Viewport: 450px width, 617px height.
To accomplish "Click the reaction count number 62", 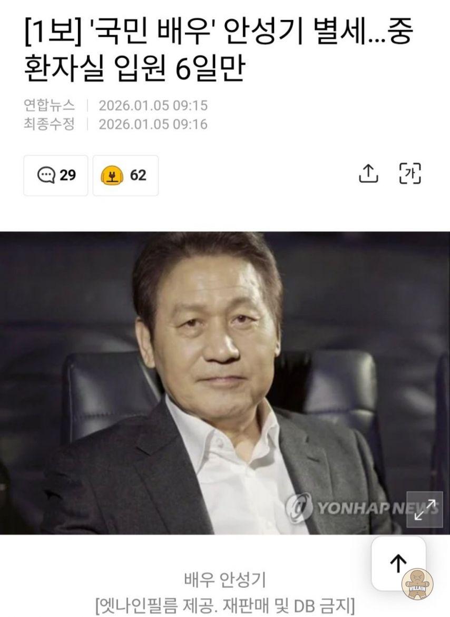I will tap(138, 175).
